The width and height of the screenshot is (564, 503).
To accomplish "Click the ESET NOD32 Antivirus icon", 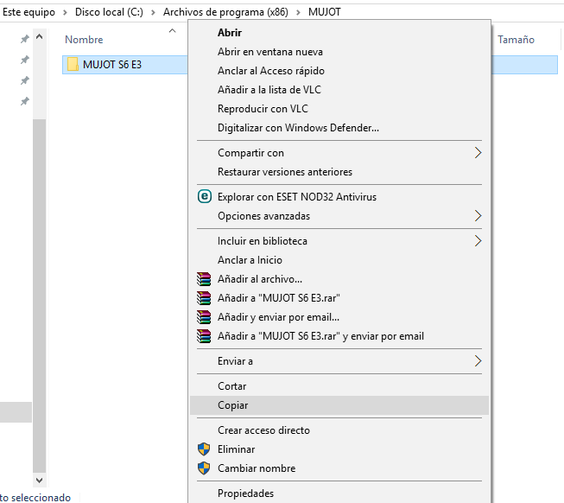I will (204, 197).
